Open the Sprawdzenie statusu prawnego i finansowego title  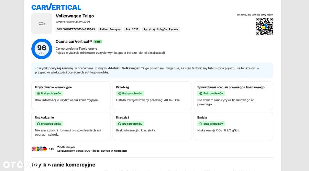coord(231,87)
